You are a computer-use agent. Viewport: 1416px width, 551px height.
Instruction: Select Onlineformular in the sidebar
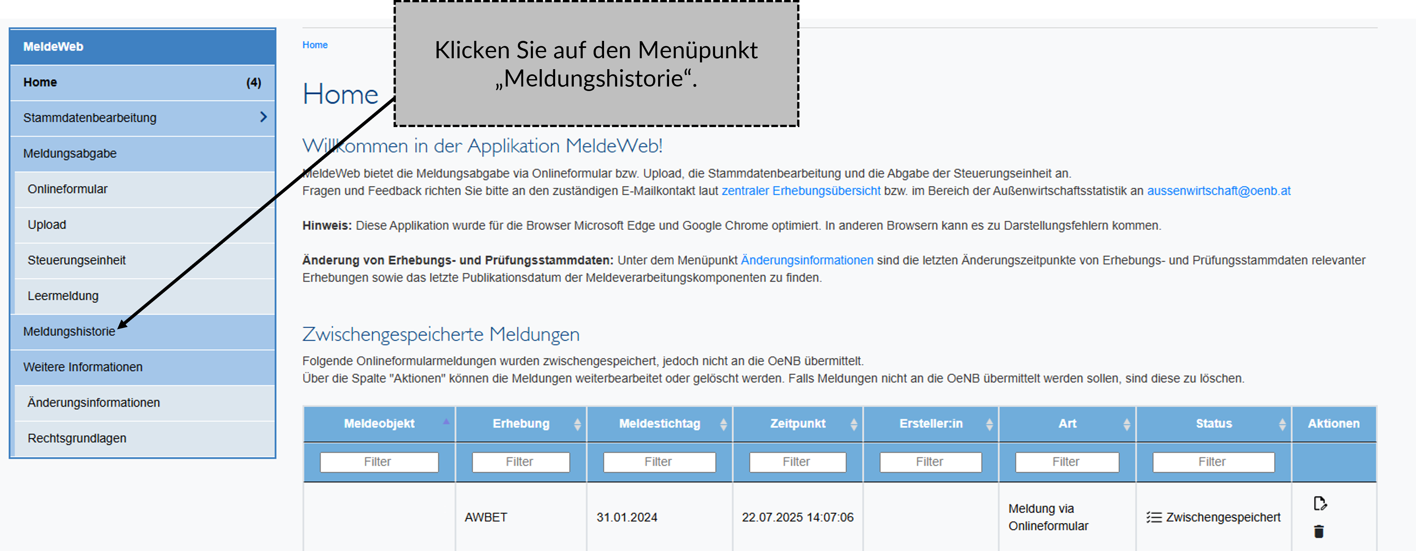click(68, 189)
